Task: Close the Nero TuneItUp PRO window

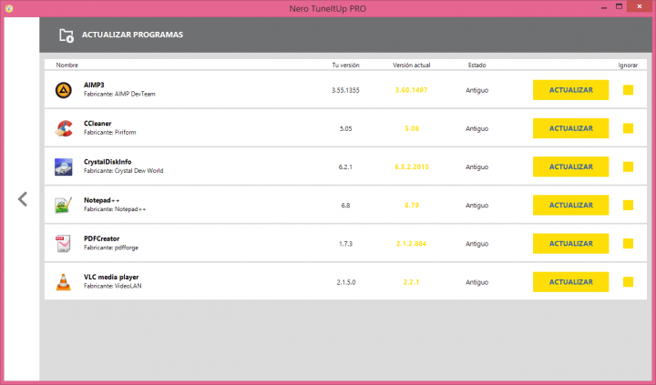Action: [640, 6]
